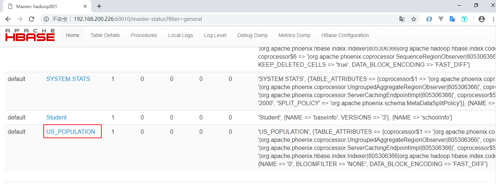The width and height of the screenshot is (496, 184).
Task: Open the Google Translate extension icon
Action: [453, 19]
